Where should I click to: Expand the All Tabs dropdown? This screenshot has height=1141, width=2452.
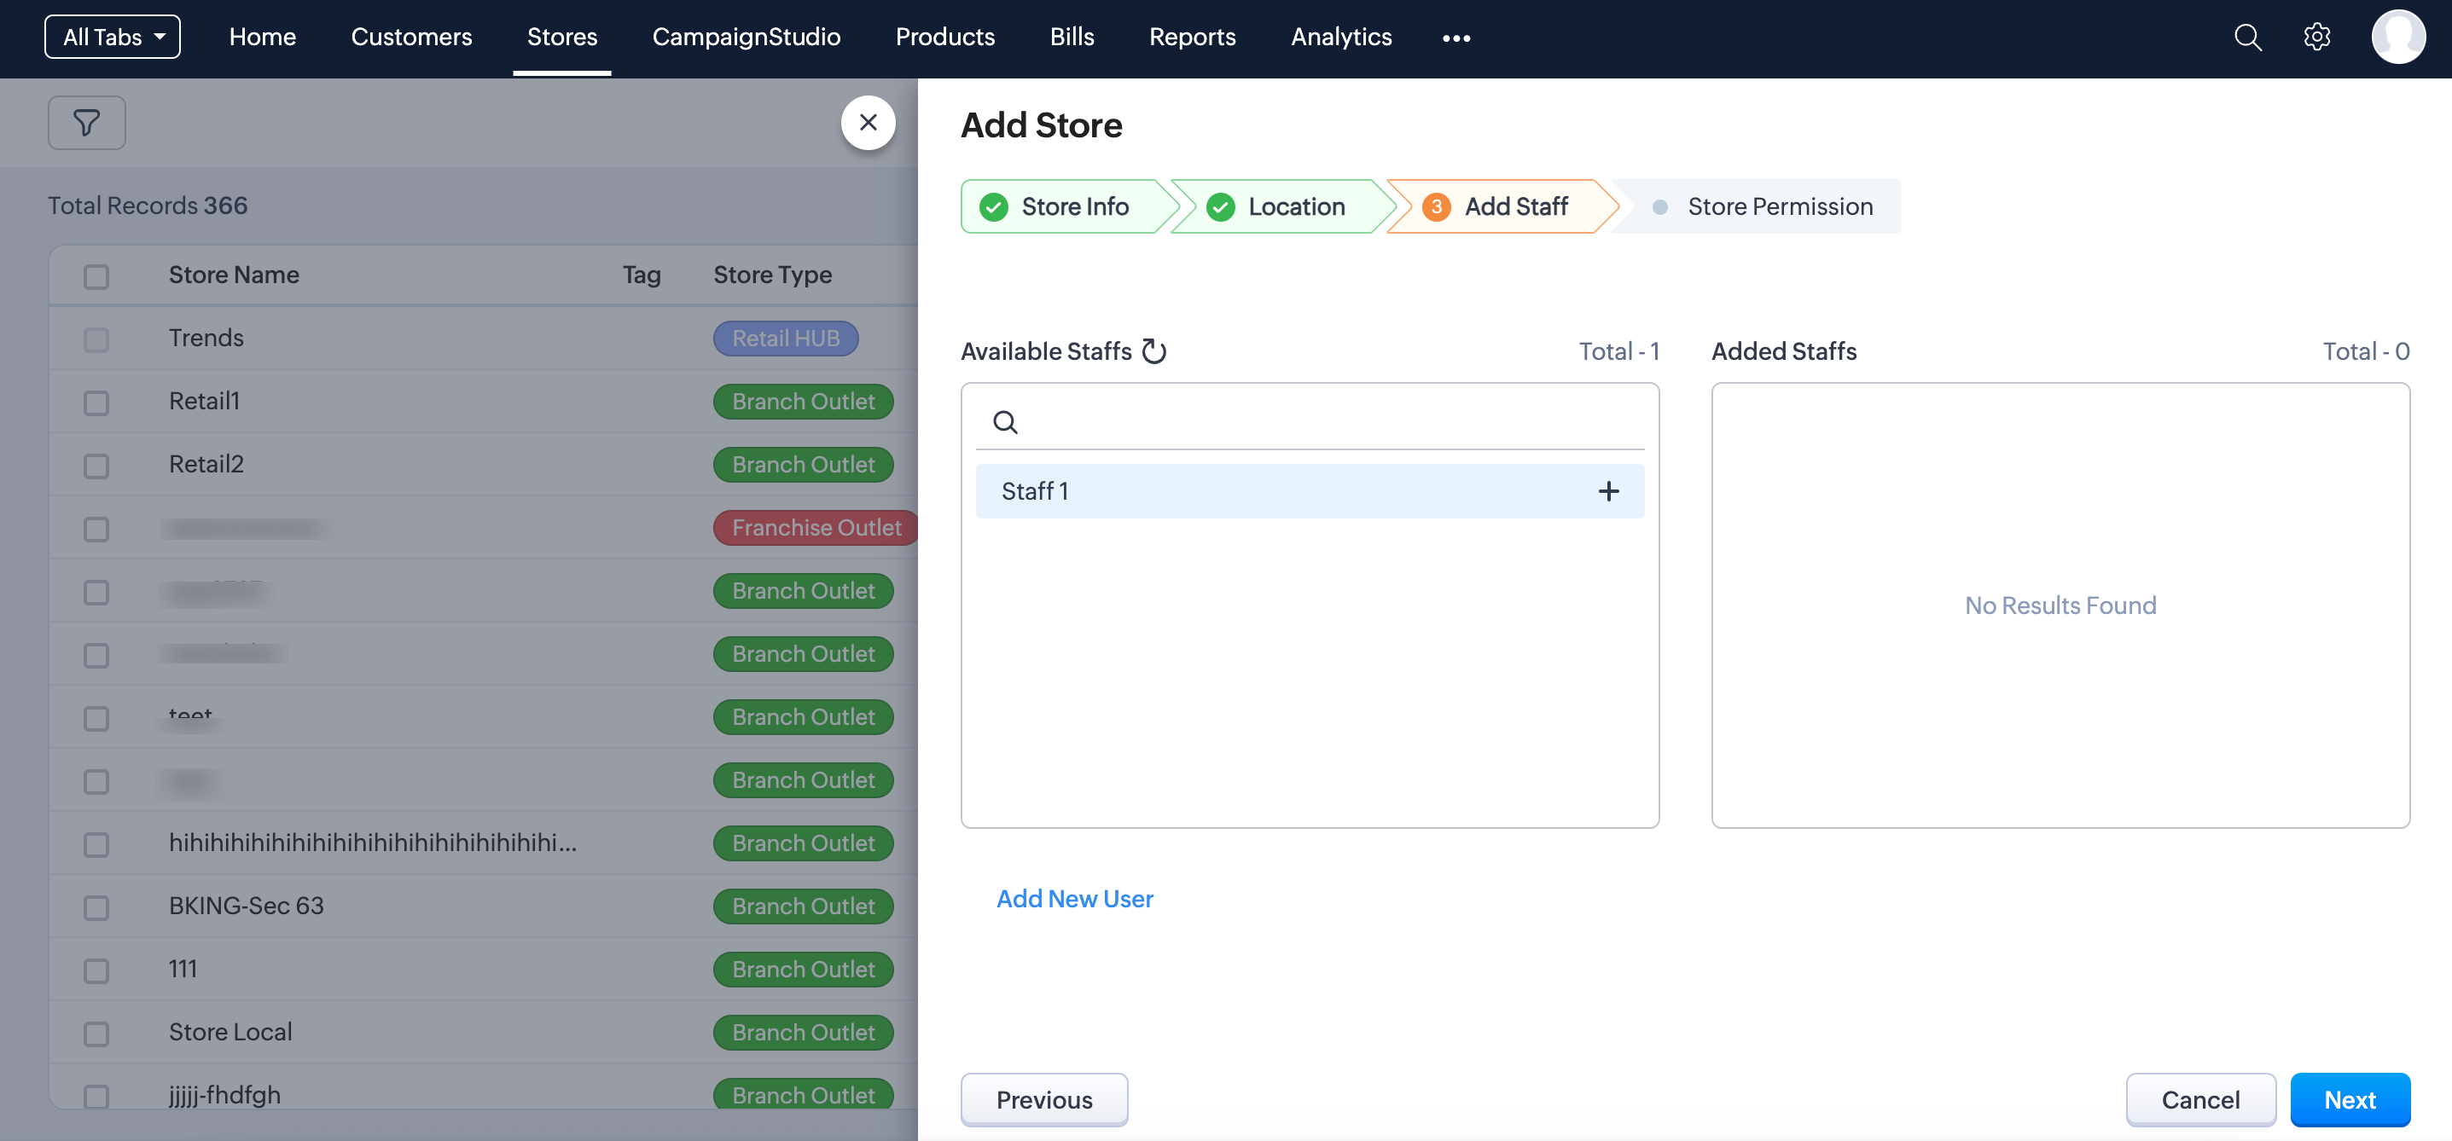point(113,38)
